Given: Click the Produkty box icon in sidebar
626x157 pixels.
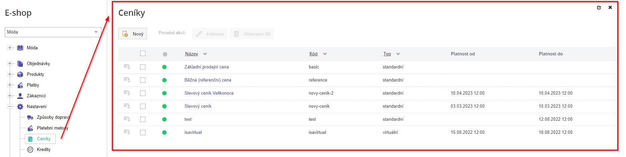Looking at the screenshot, I should (20, 74).
